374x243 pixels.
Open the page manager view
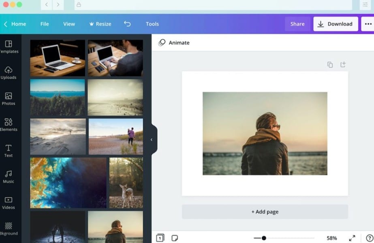[160, 238]
